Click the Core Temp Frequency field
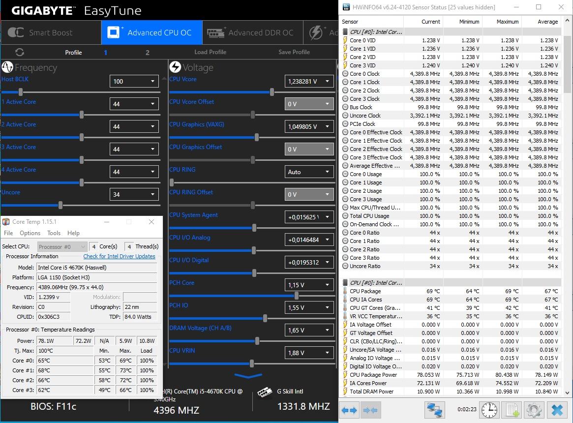The width and height of the screenshot is (573, 423). click(96, 287)
